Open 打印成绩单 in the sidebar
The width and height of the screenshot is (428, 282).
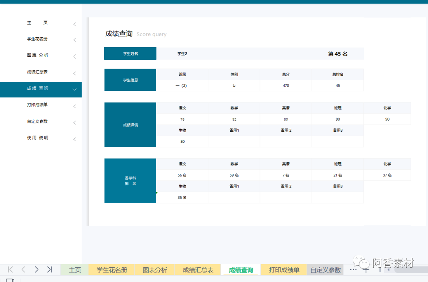pyautogui.click(x=37, y=105)
